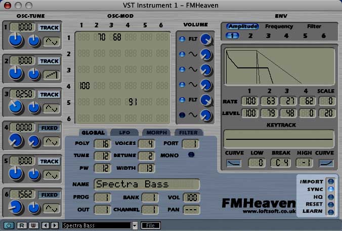
Task: Click the KEYTRACK graph display
Action: point(279,139)
